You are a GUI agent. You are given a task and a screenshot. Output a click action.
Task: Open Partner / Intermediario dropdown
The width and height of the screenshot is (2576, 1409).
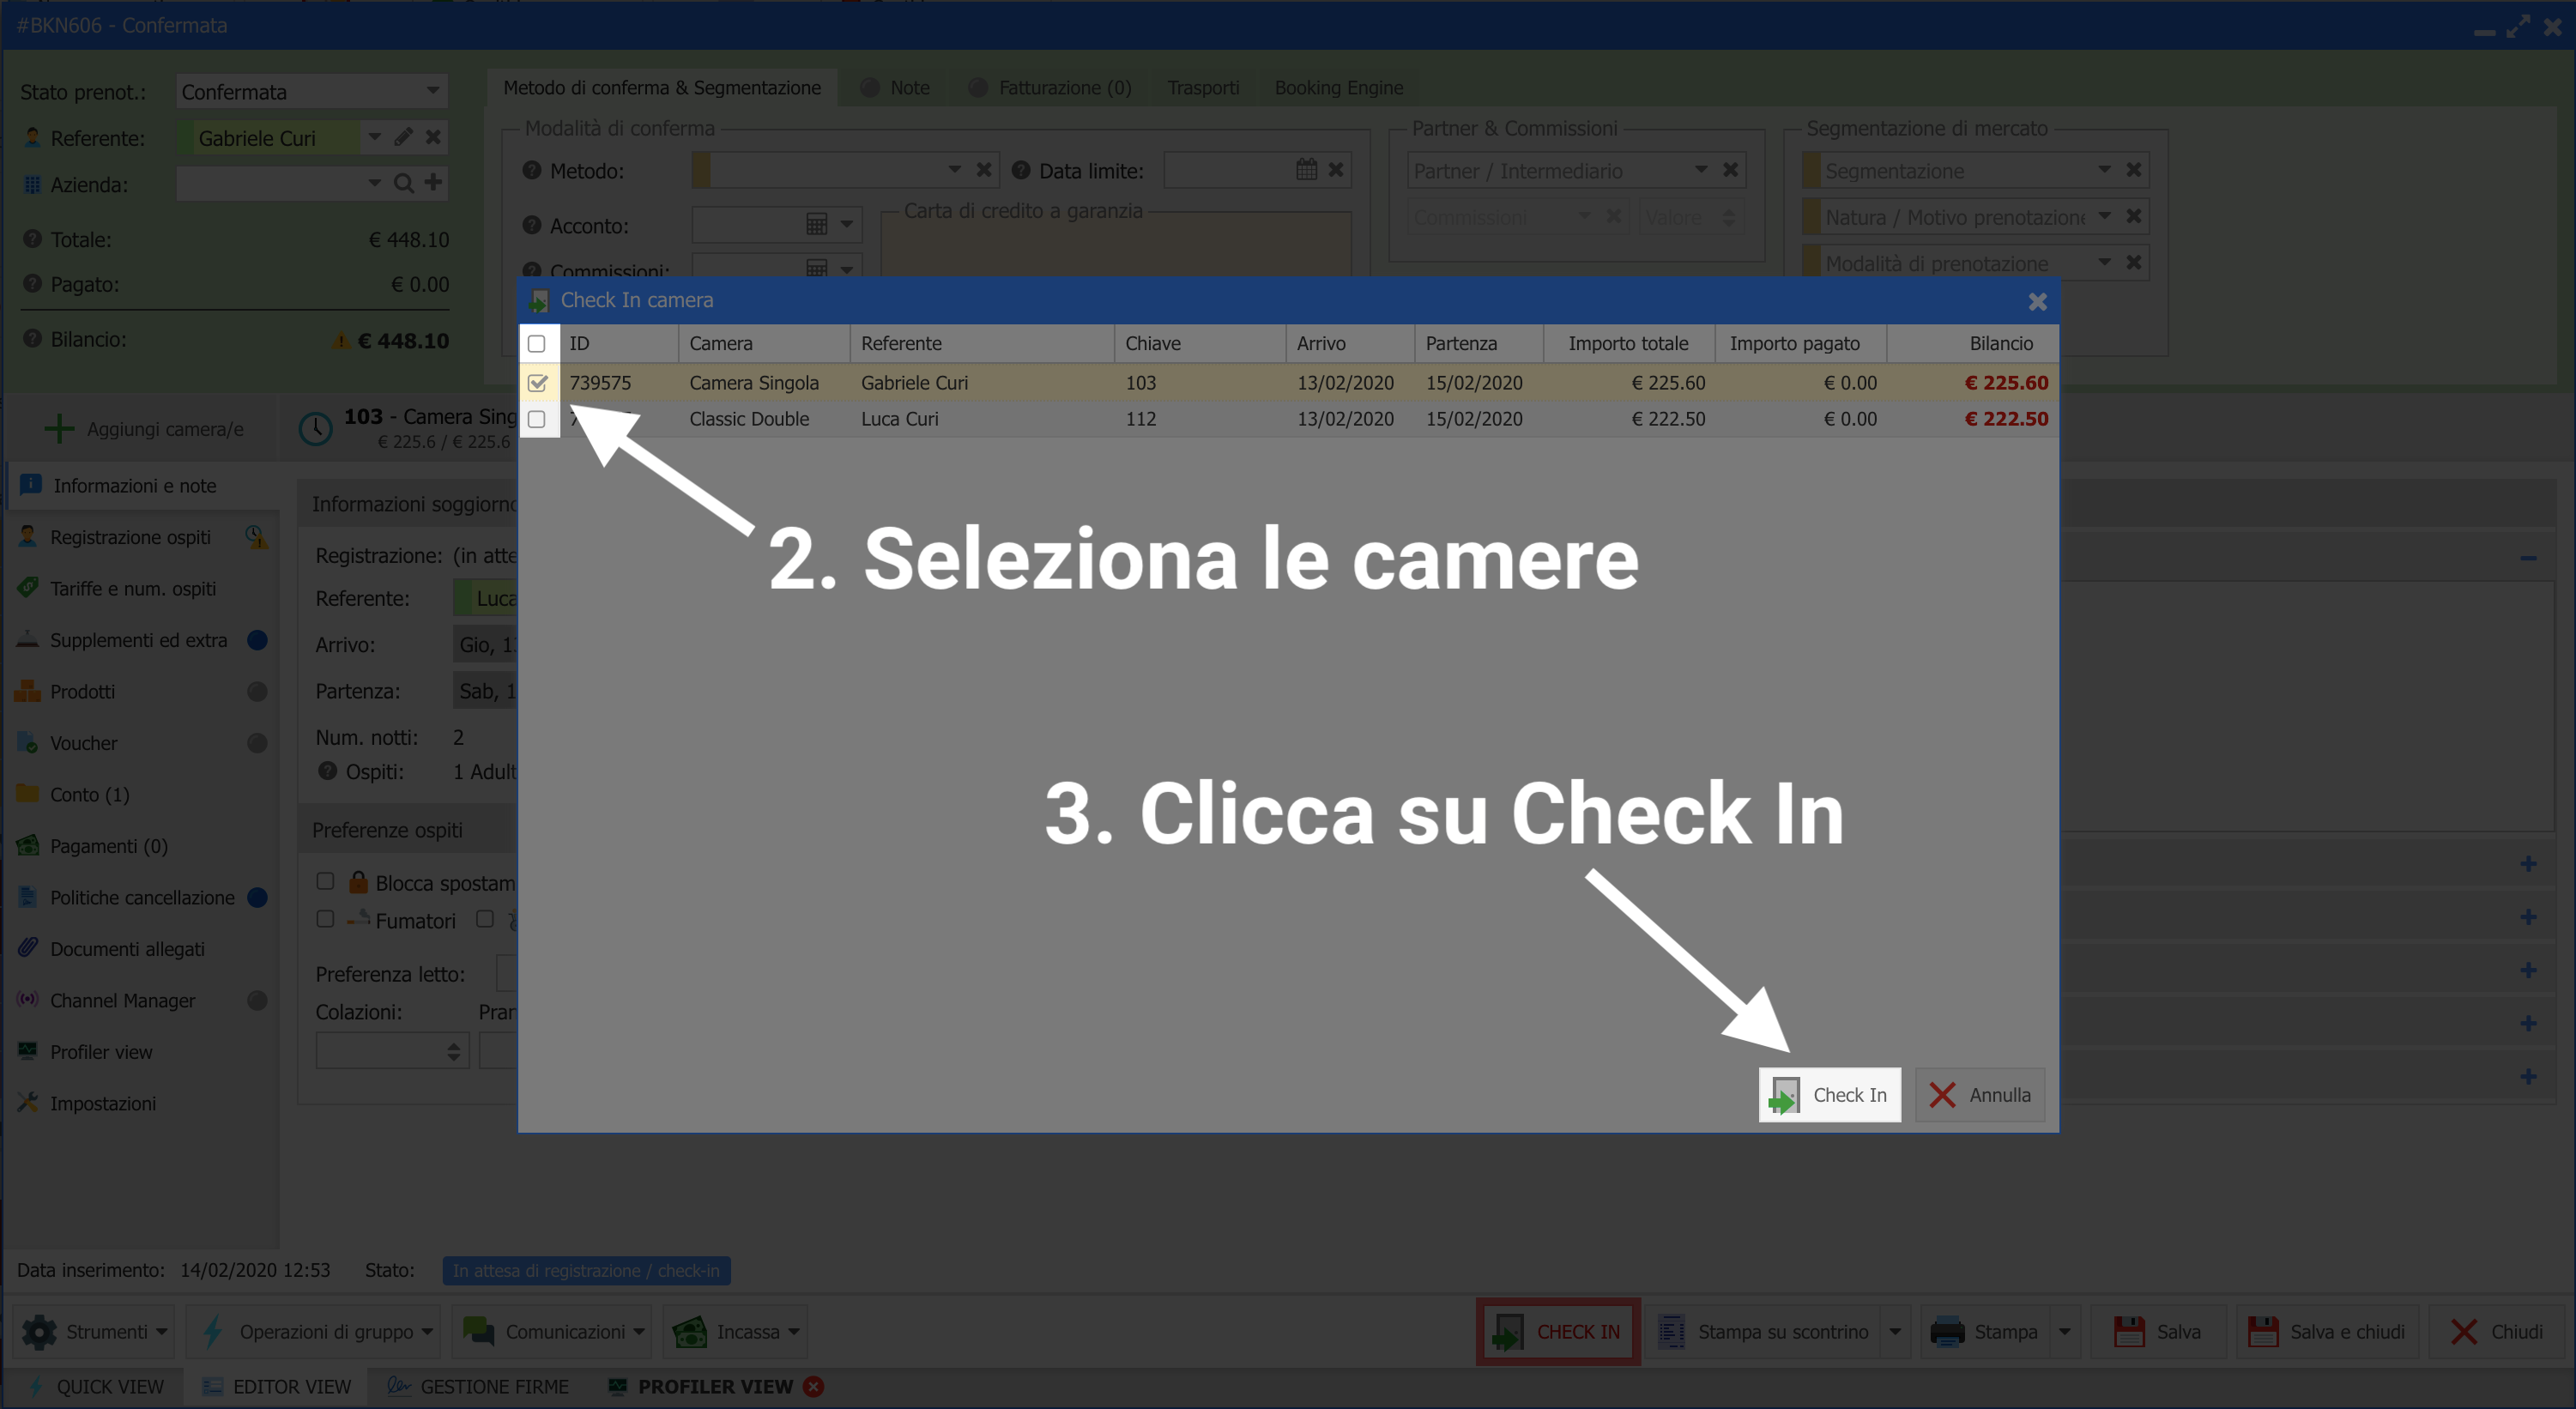pyautogui.click(x=1700, y=170)
